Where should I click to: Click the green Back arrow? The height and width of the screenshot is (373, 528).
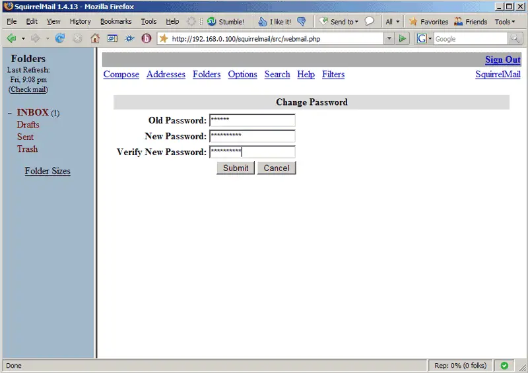[x=11, y=39]
